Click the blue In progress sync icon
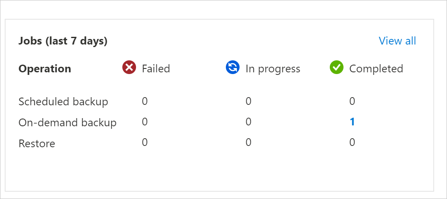 tap(233, 68)
